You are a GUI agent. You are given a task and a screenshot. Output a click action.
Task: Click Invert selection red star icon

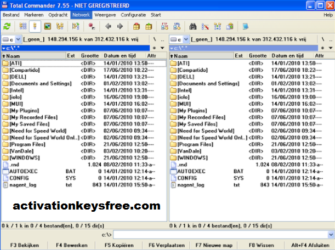(x=92, y=26)
